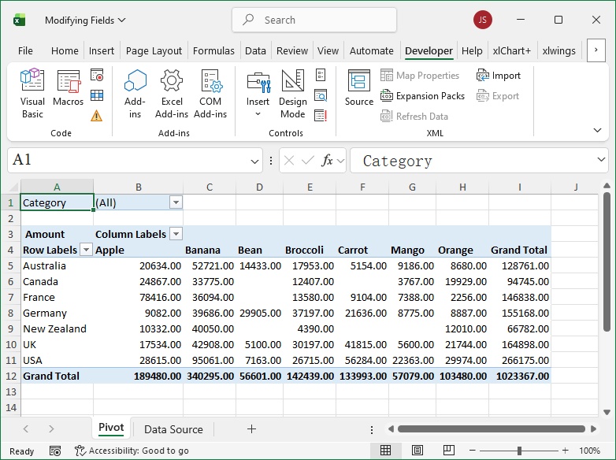The width and height of the screenshot is (616, 460).
Task: Click the horizontal scrollbar
Action: (x=491, y=429)
